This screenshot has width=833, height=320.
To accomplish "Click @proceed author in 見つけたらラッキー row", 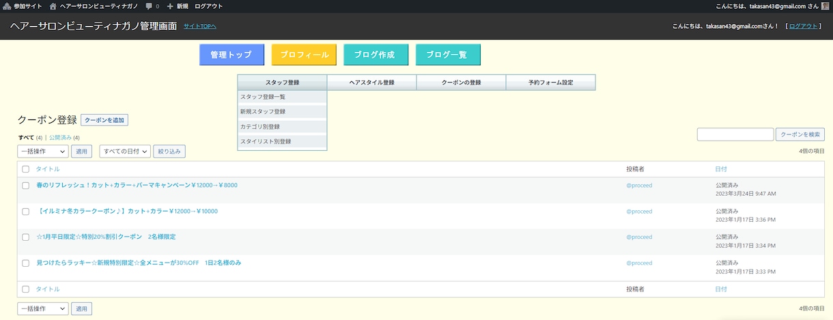I will click(639, 263).
